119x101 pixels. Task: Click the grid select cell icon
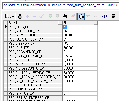(8, 16)
